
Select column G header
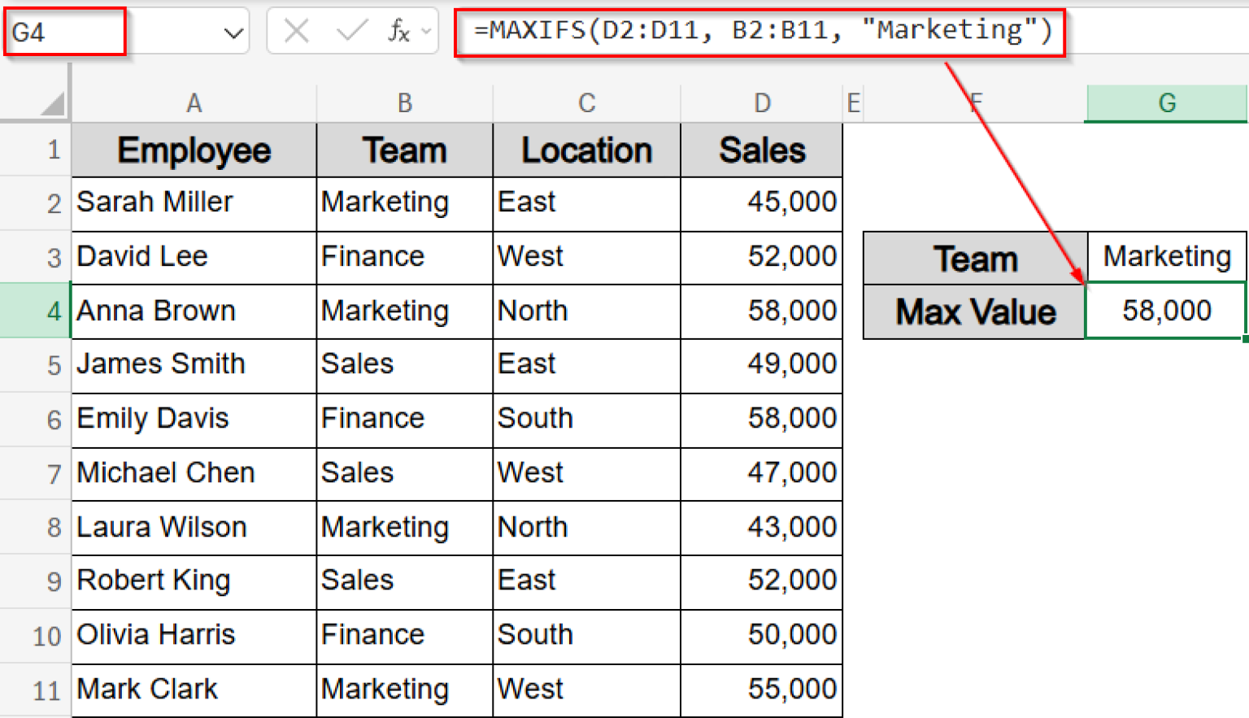[1166, 102]
